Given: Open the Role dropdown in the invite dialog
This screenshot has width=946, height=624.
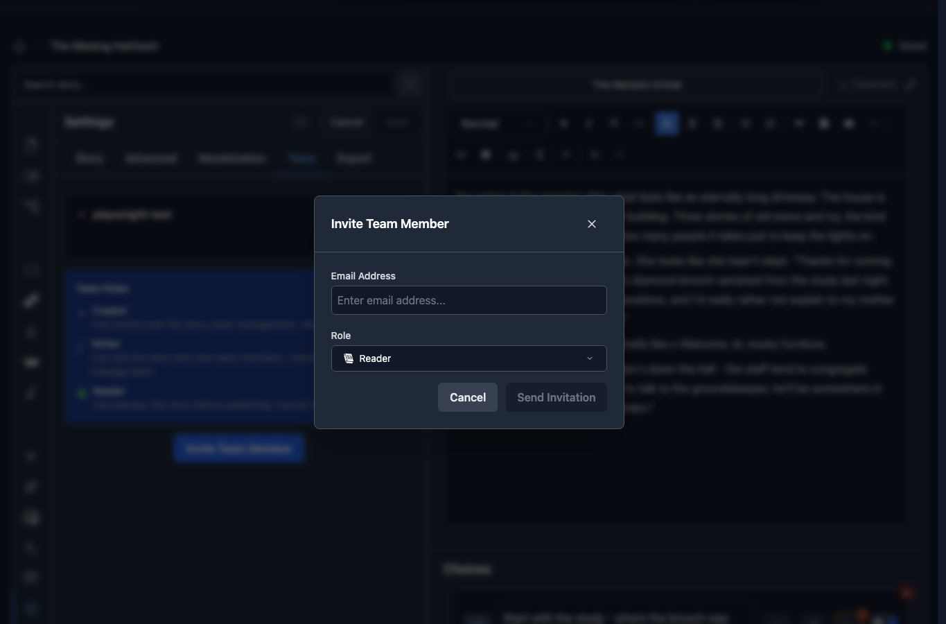Looking at the screenshot, I should tap(468, 358).
